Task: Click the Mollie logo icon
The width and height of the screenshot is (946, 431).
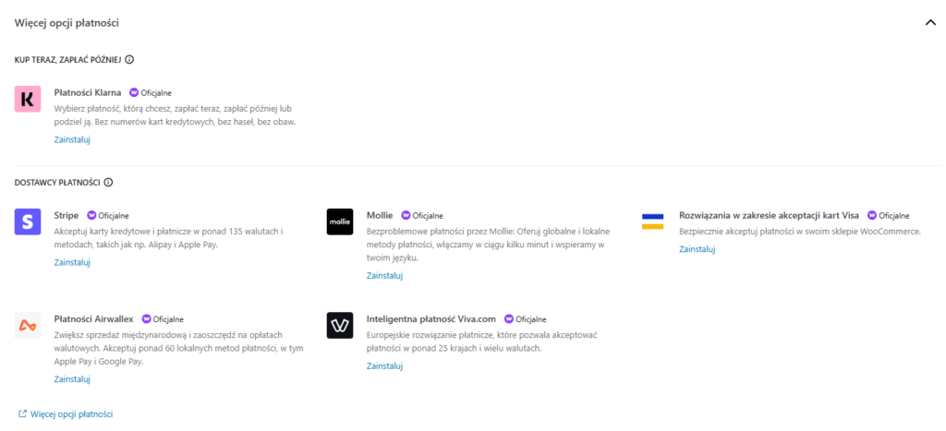Action: pyautogui.click(x=340, y=221)
